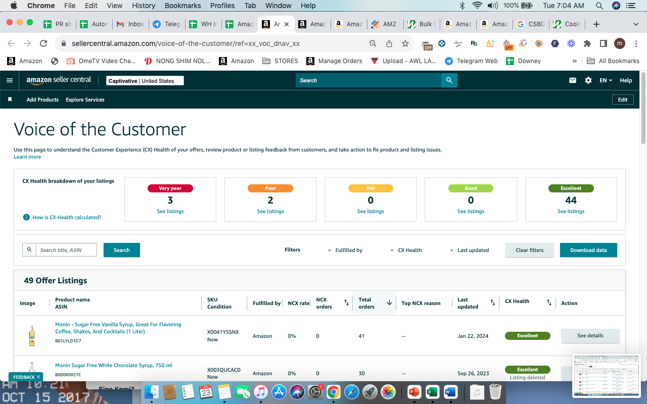This screenshot has height=404, width=647.
Task: Click the A+ Scout extension icon
Action: tap(490, 43)
